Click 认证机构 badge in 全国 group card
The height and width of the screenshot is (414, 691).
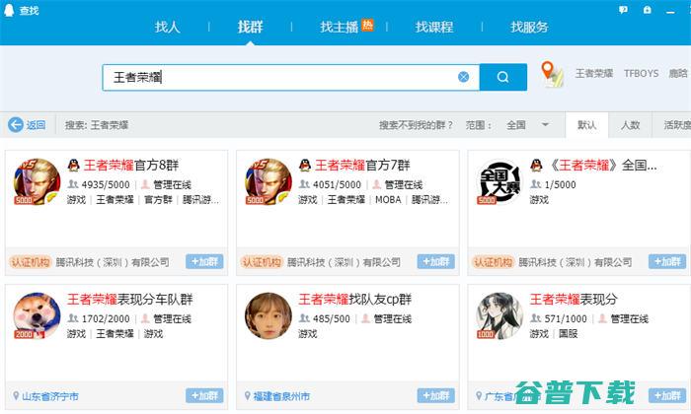(x=494, y=262)
